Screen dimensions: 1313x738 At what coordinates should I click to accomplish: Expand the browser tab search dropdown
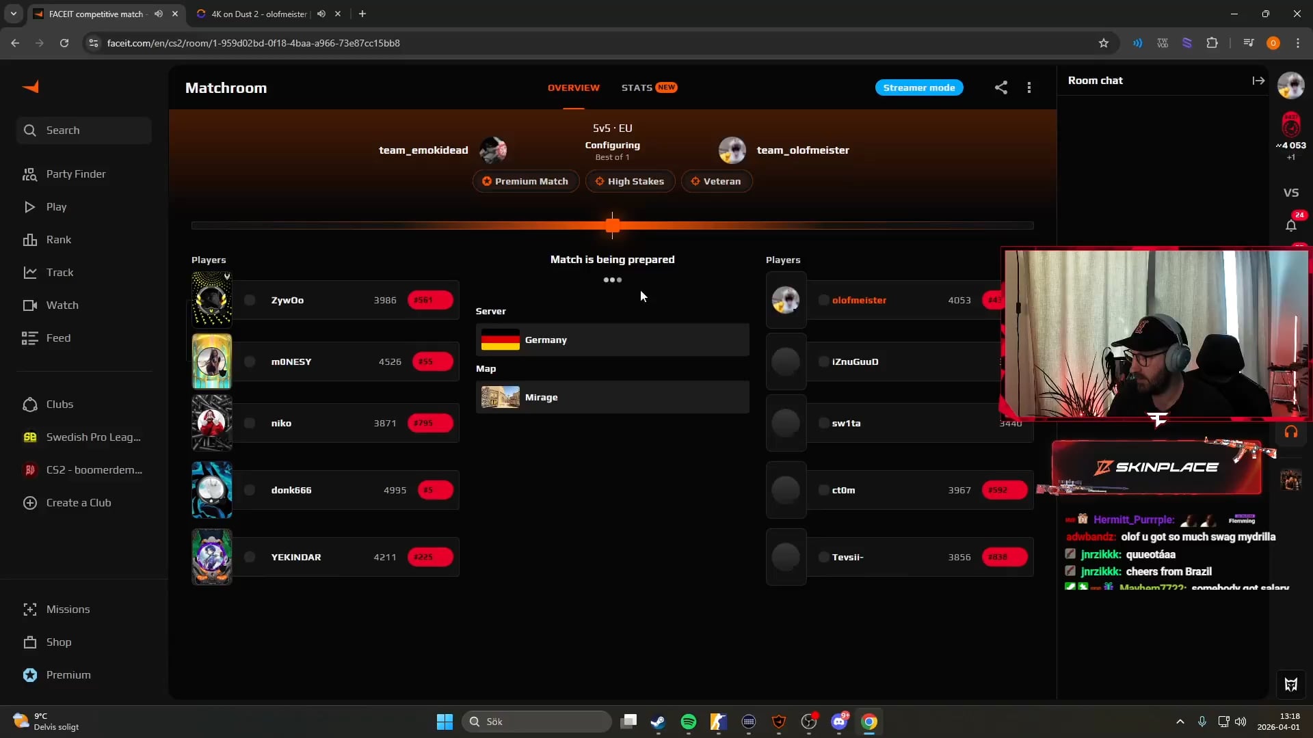point(13,14)
